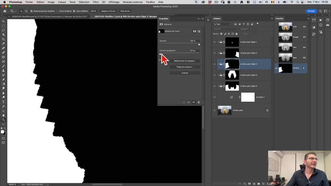Toggle Redimensionner fenêtres checkbox

point(31,11)
